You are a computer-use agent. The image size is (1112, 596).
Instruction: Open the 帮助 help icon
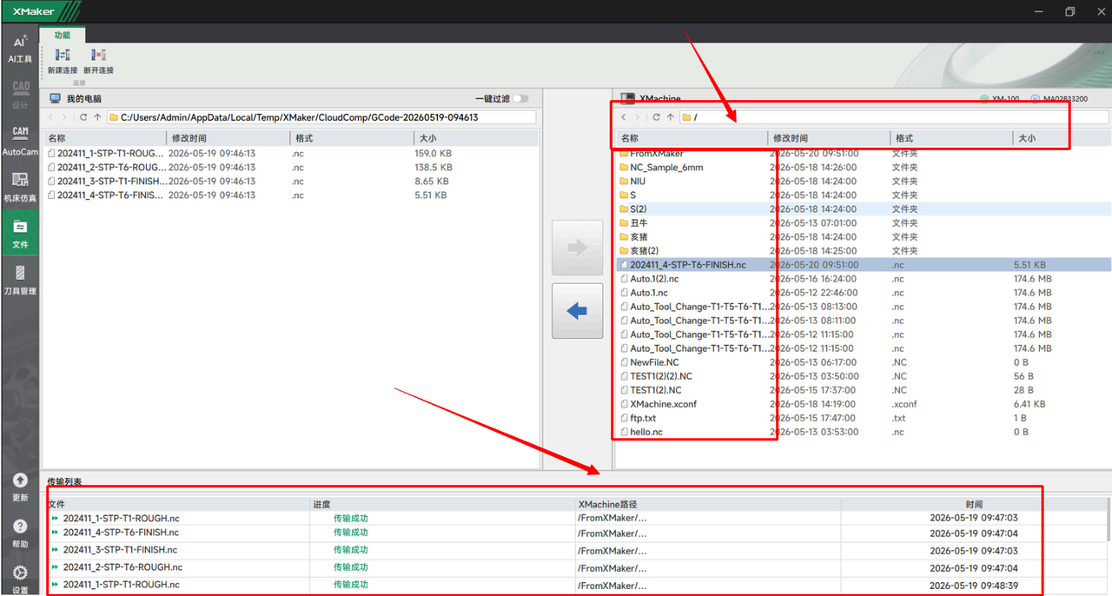tap(20, 533)
